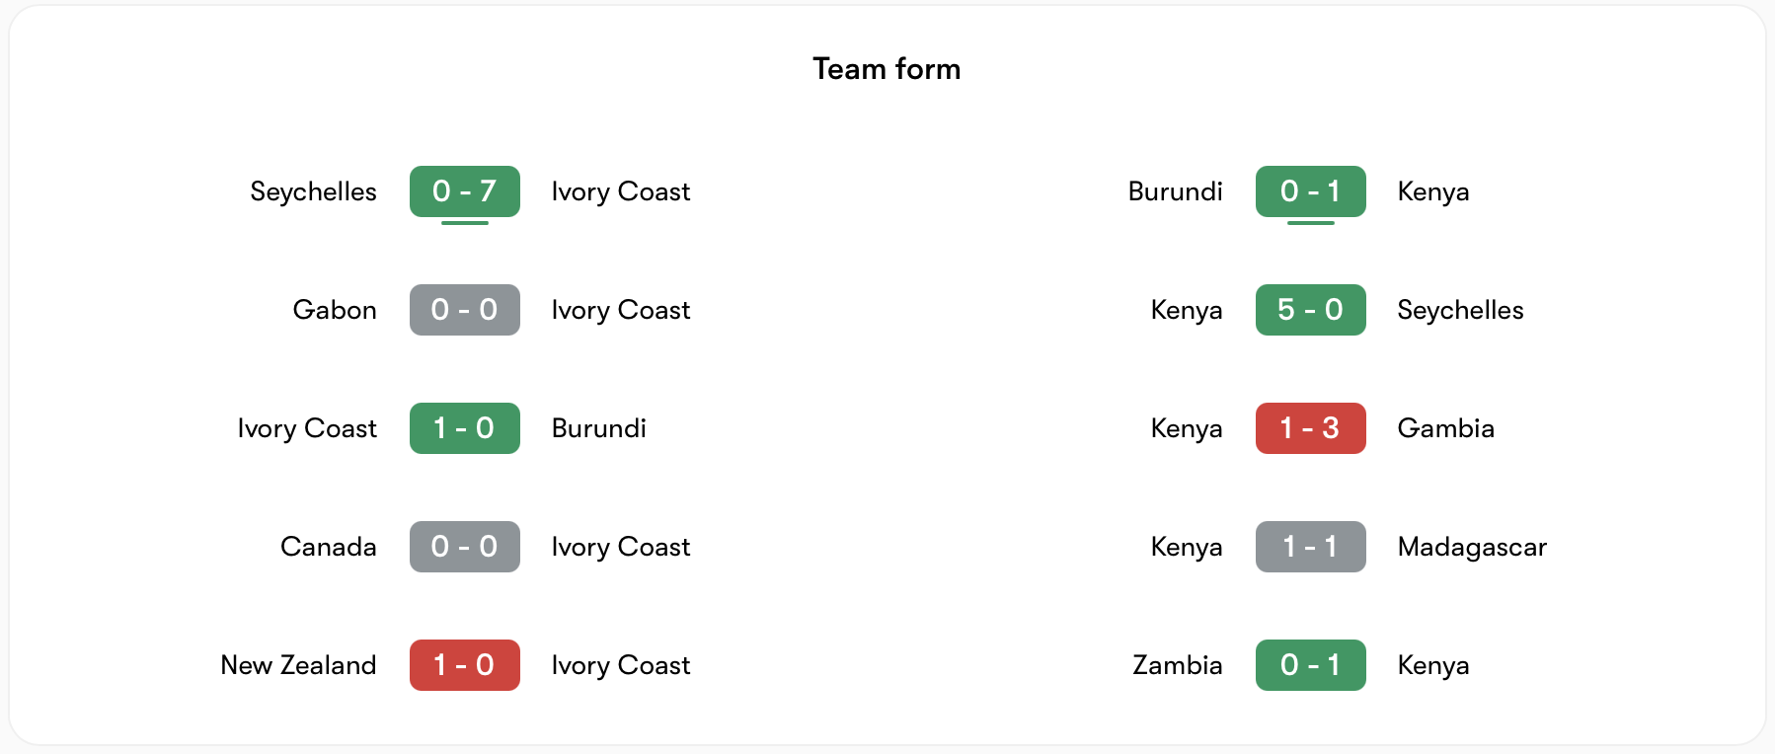The width and height of the screenshot is (1775, 754).
Task: Open Burundi vs Kenya 0 - 1 score
Action: [x=1310, y=191]
